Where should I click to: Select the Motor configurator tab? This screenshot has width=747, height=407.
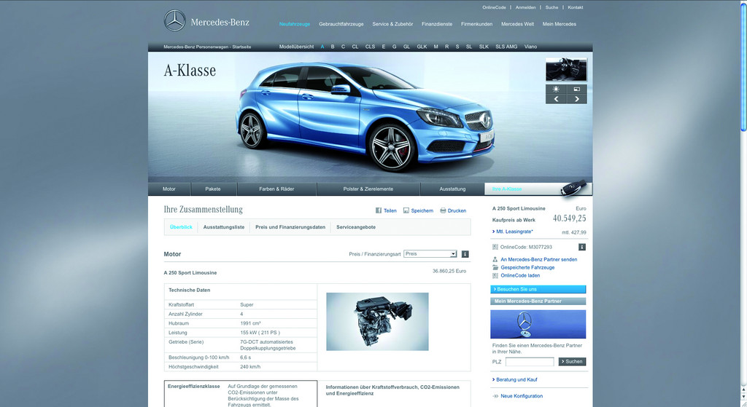169,189
